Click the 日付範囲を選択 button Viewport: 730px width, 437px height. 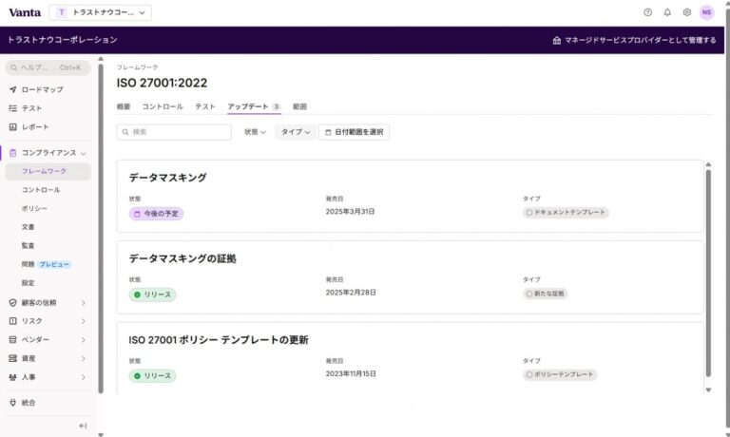[x=354, y=132]
